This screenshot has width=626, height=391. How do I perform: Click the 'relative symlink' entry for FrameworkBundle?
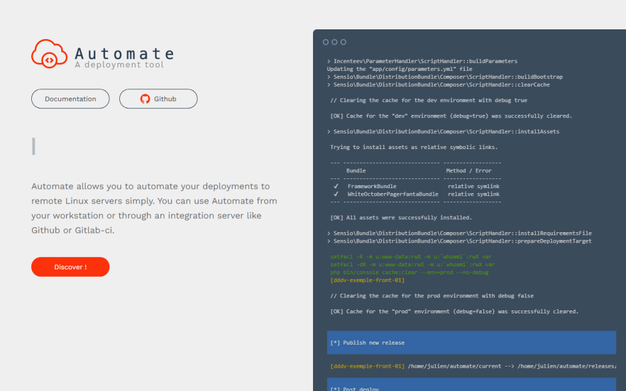474,186
